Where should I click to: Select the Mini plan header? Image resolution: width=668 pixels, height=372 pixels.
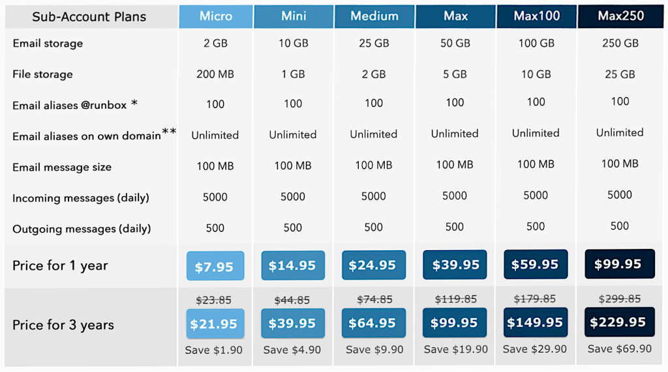click(294, 16)
